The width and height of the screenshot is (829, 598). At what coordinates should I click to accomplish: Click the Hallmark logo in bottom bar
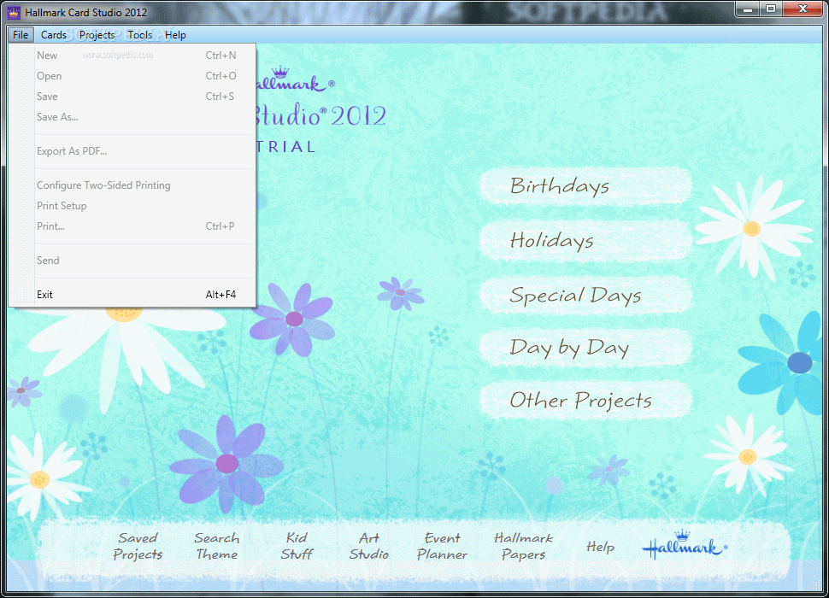point(685,545)
